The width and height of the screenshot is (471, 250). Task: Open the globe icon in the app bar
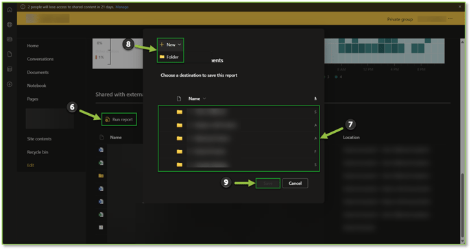(x=10, y=25)
